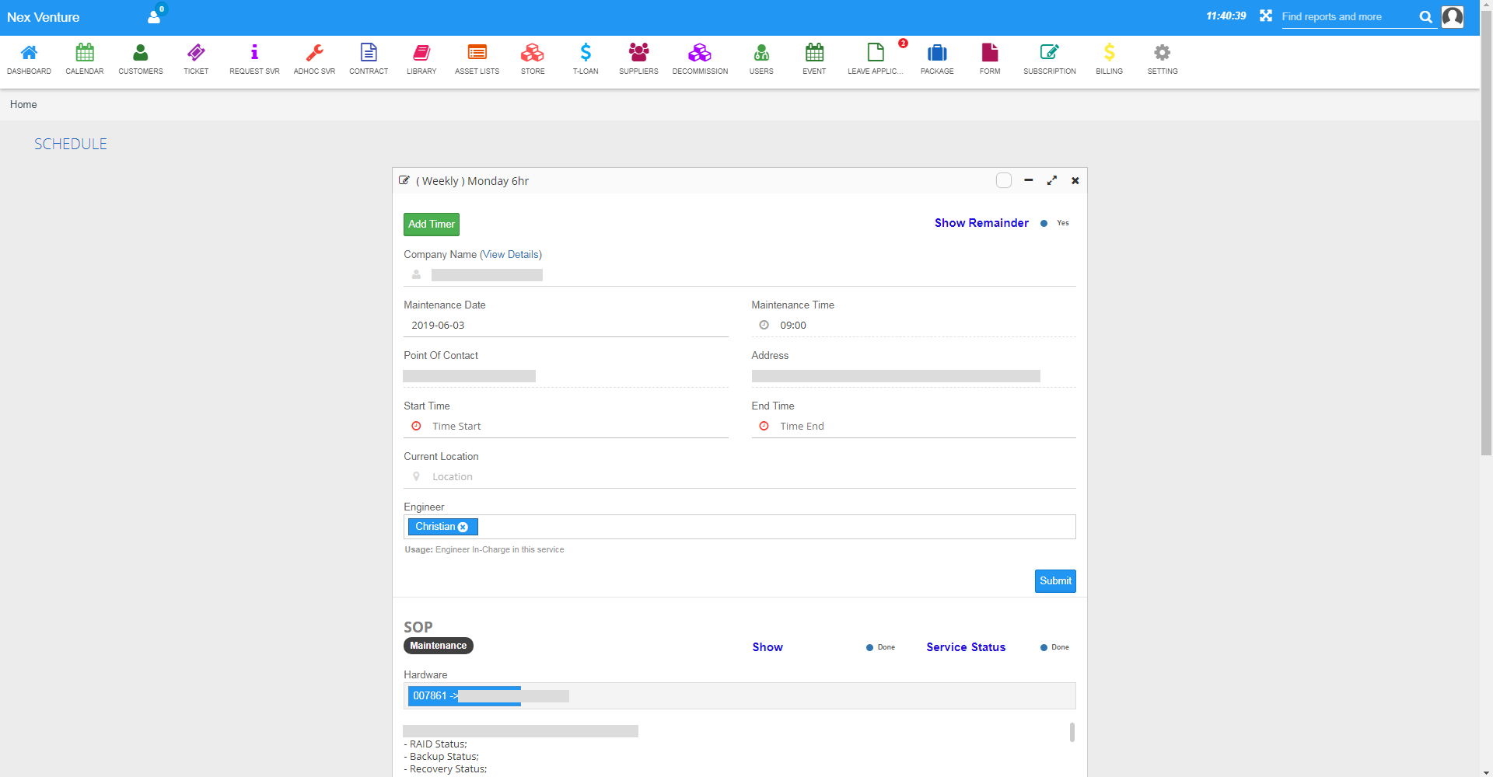Open the Customers menu item
The image size is (1493, 777).
[x=141, y=59]
